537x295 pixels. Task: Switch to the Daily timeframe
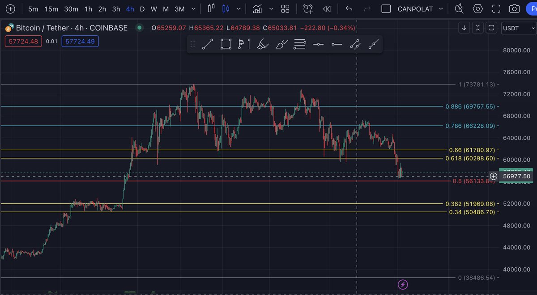(x=142, y=8)
